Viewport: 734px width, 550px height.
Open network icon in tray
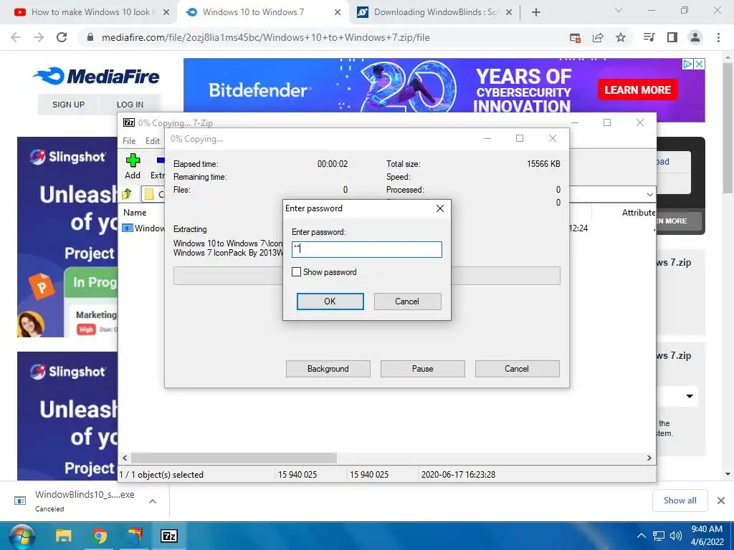tap(659, 536)
